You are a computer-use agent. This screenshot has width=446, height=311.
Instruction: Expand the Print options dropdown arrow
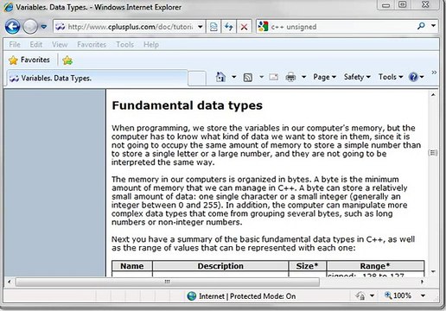point(303,77)
